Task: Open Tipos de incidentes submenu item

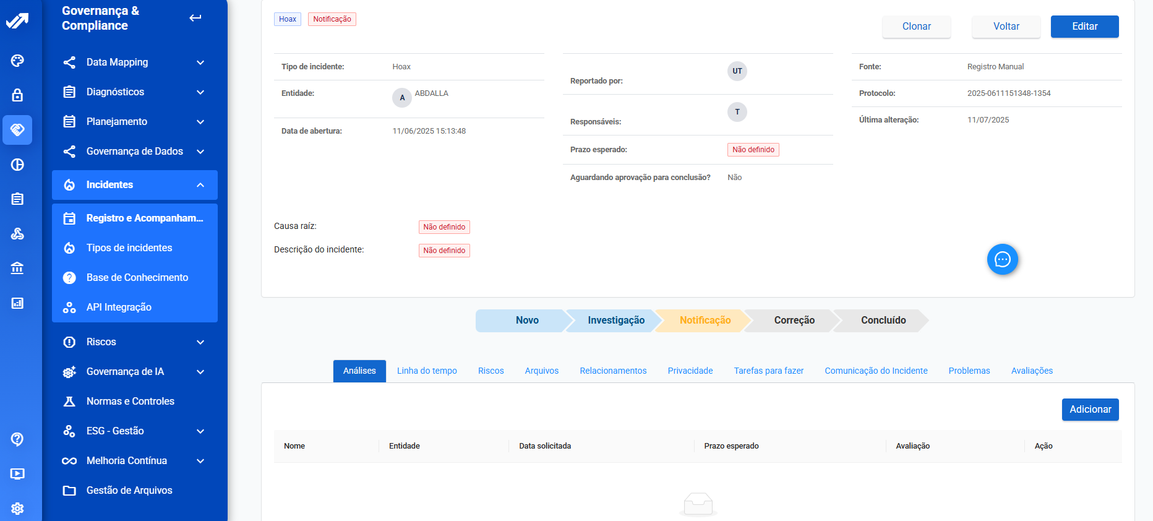Action: [x=129, y=248]
